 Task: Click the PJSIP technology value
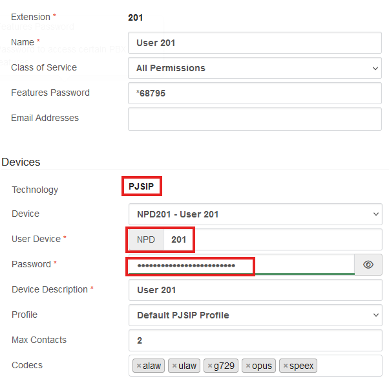click(x=141, y=186)
